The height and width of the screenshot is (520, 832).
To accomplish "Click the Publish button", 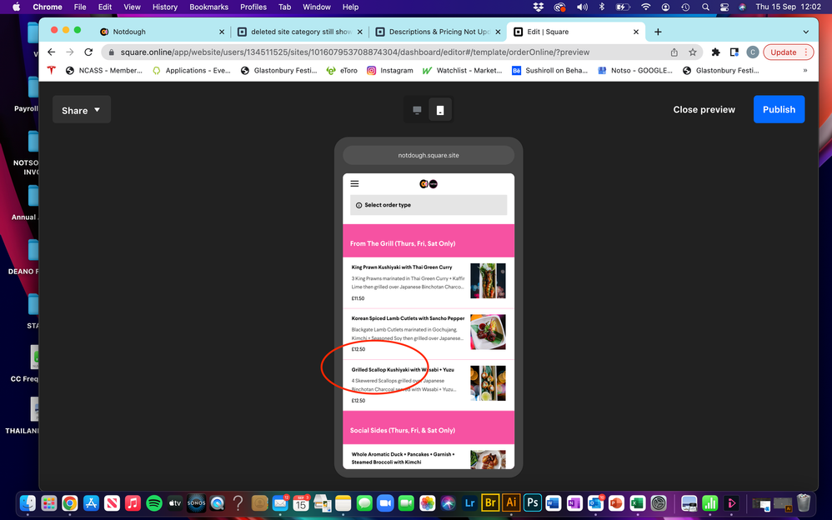I will point(779,109).
